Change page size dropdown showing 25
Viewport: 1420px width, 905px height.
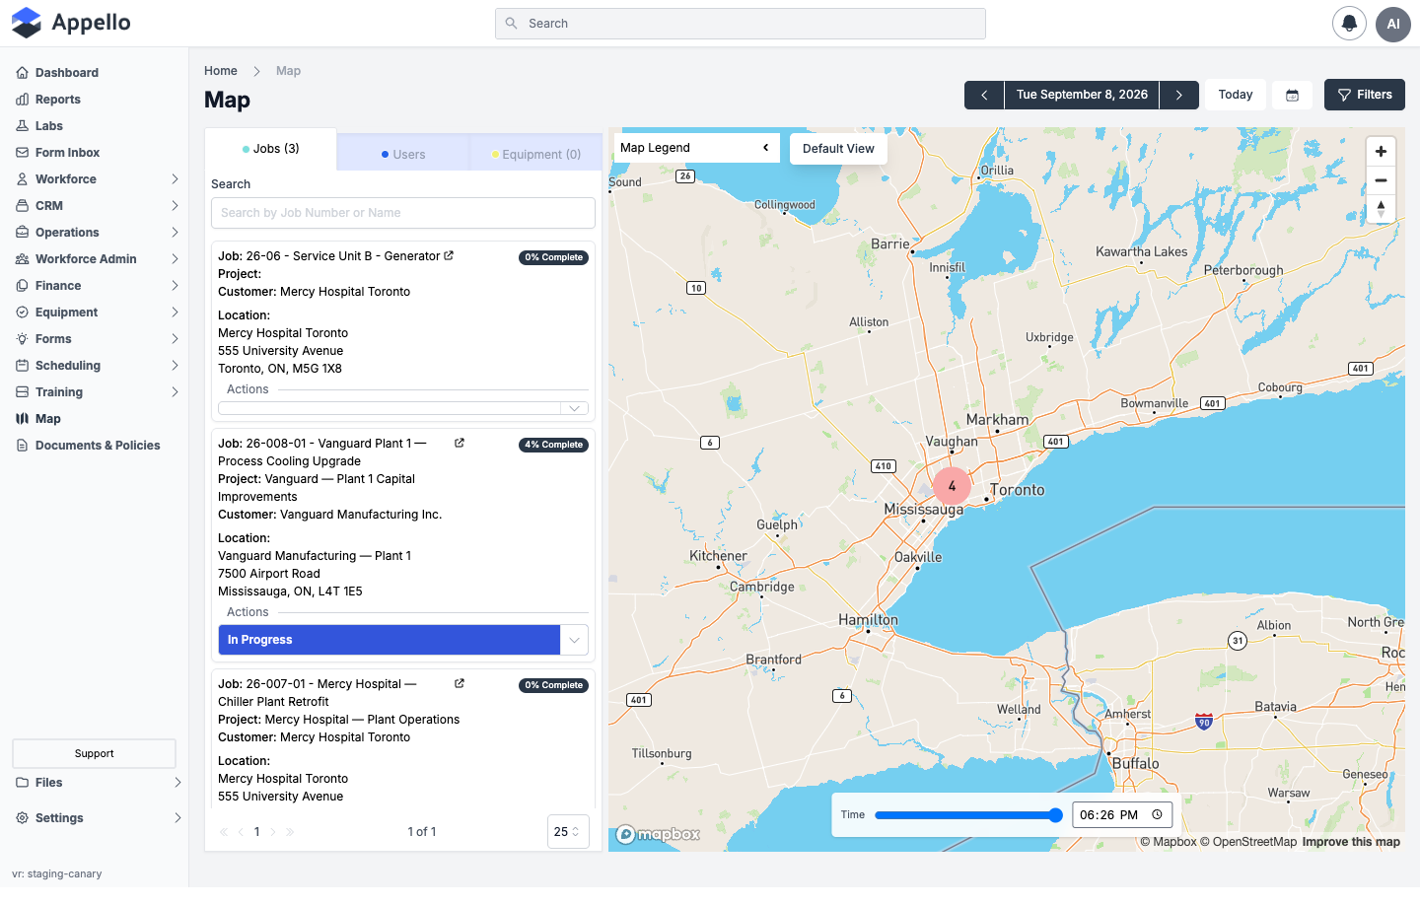[568, 832]
